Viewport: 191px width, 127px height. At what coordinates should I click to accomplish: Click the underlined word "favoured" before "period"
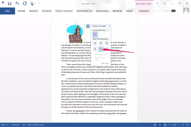coord(109,81)
